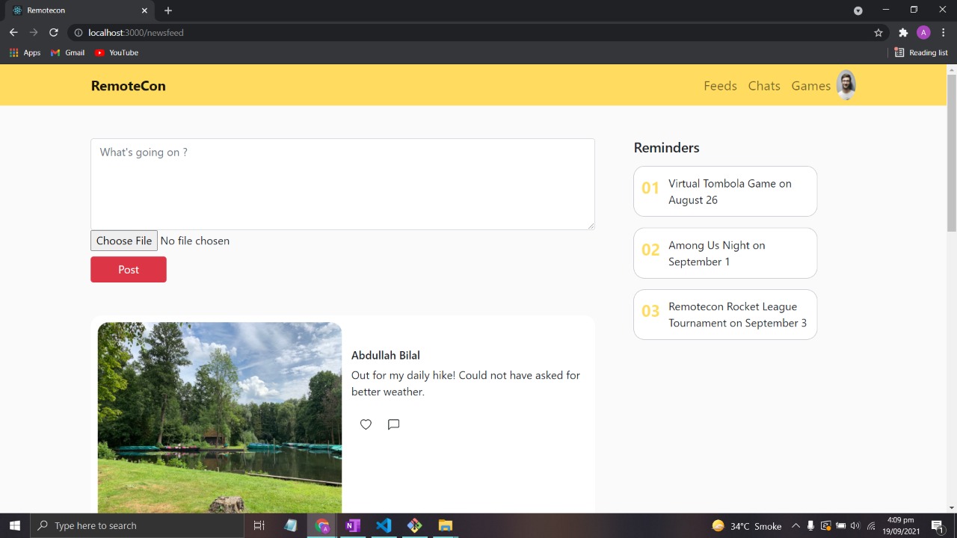Bookmark this page with the star icon
957x538 pixels.
click(x=878, y=33)
